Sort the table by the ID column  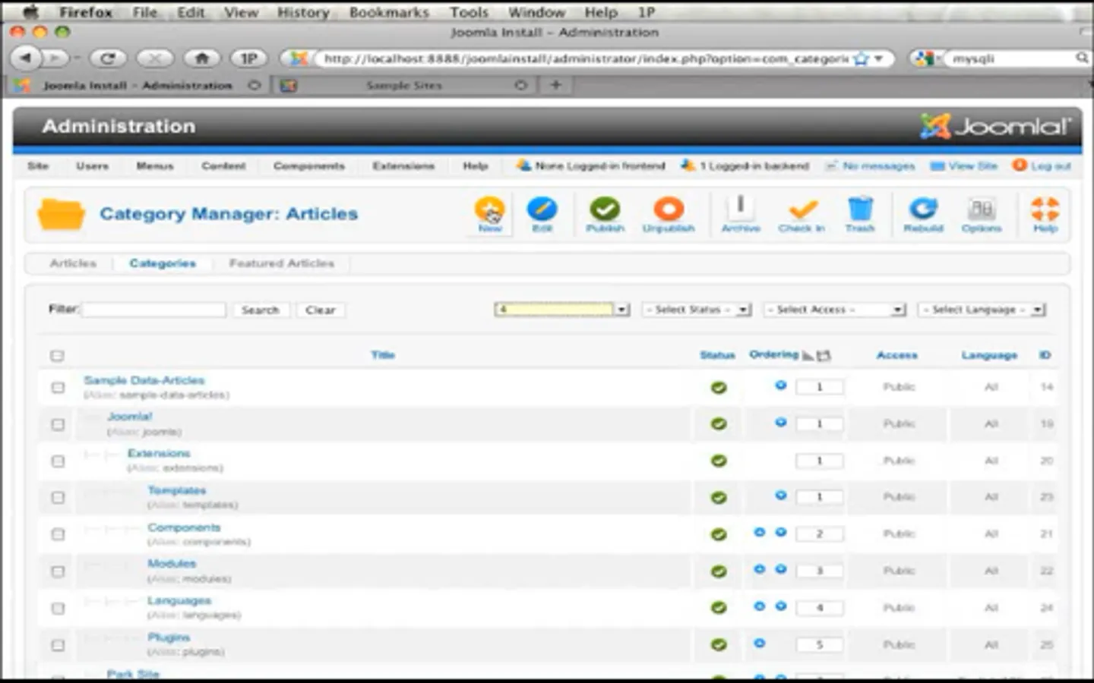coord(1045,355)
